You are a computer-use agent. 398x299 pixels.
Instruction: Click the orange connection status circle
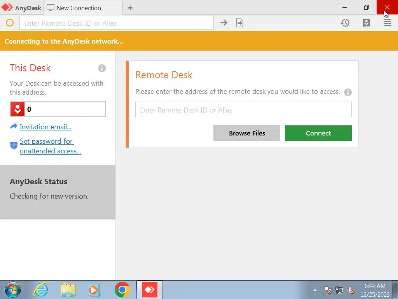(x=10, y=23)
